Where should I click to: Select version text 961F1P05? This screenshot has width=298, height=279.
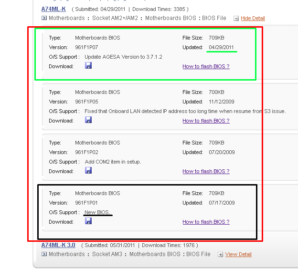coord(86,102)
